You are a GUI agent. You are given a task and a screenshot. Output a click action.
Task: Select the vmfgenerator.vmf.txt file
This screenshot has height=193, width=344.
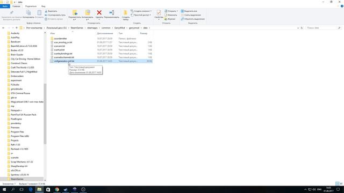(101, 61)
